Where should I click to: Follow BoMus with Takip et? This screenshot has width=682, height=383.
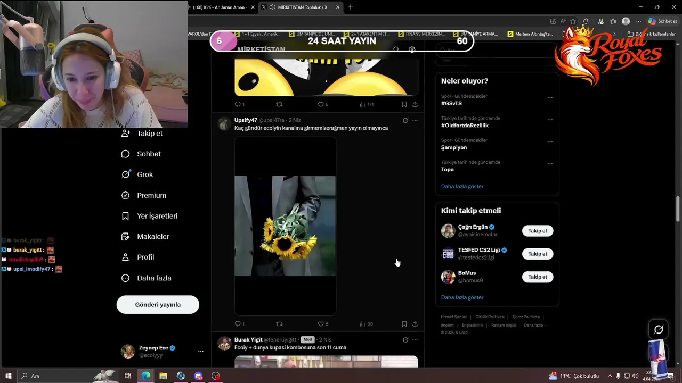coord(538,277)
